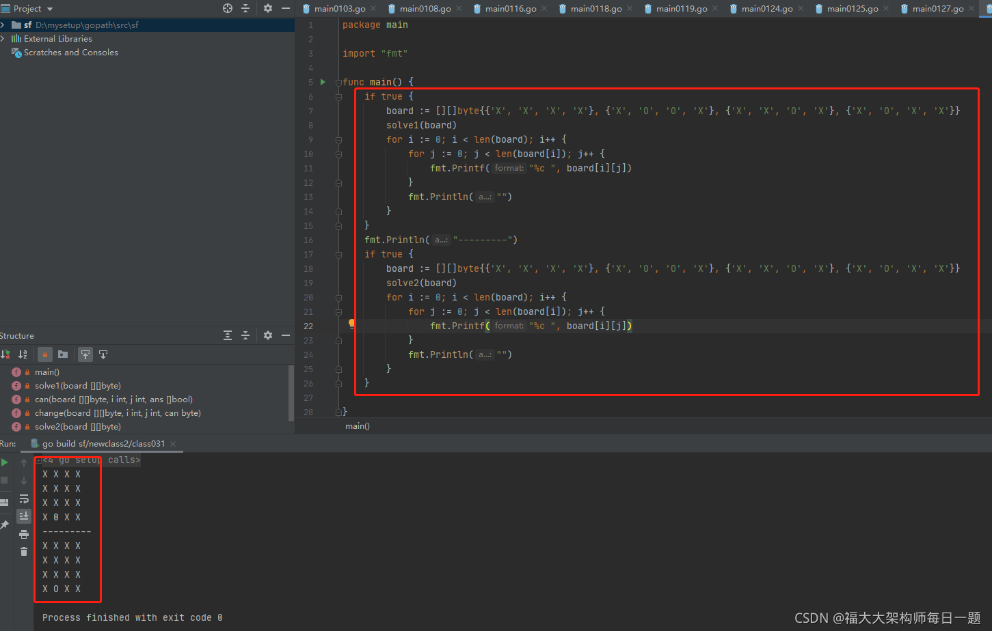Click the print icon in the Run panel

pyautogui.click(x=24, y=534)
